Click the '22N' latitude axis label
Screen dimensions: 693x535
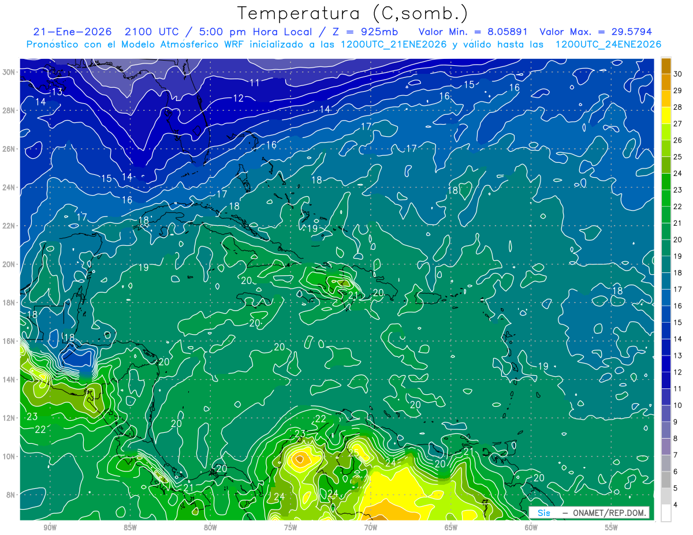coord(9,226)
